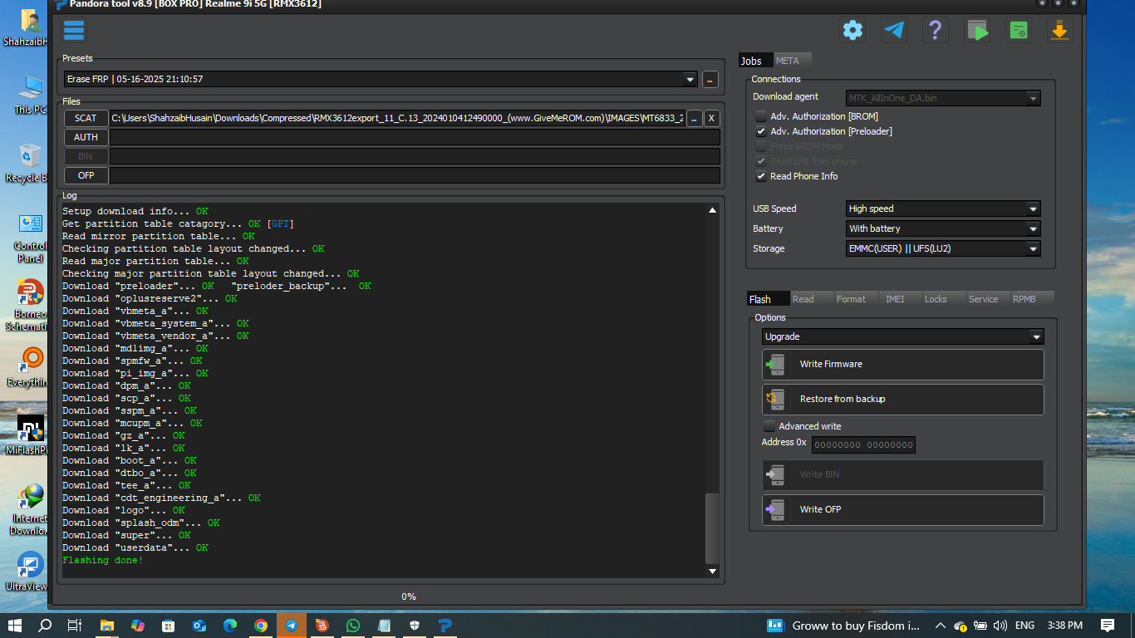Click the log scrollbar thumb

click(712, 528)
